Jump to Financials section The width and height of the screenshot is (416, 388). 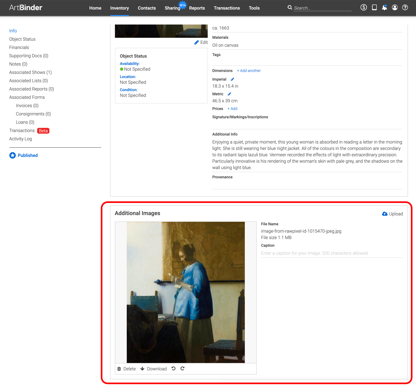(x=19, y=47)
